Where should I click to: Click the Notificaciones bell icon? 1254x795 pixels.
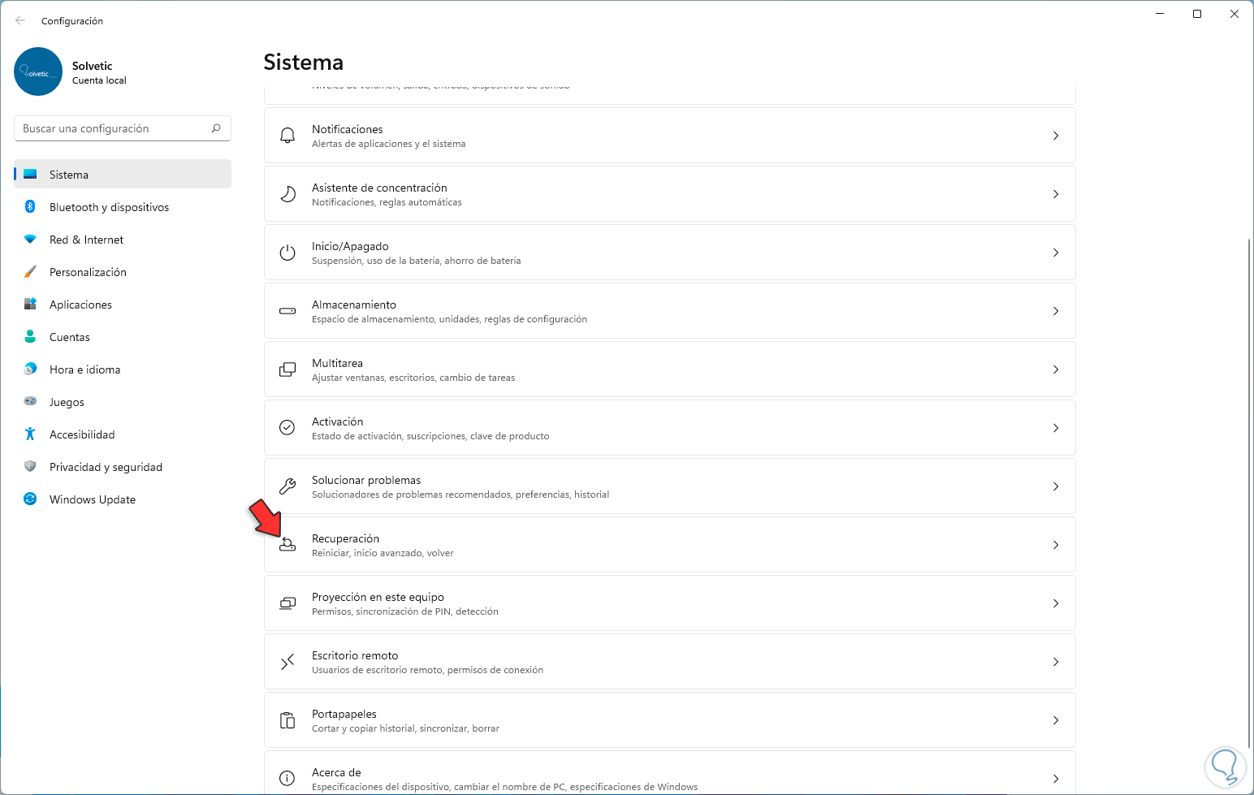pos(288,136)
